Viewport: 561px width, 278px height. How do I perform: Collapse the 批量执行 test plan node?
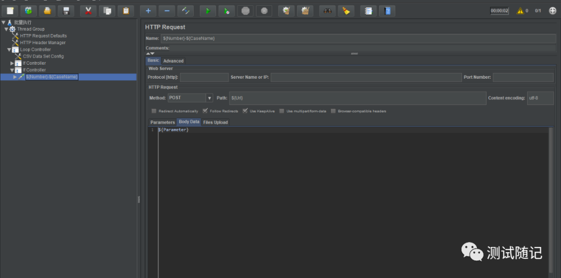[x=3, y=22]
